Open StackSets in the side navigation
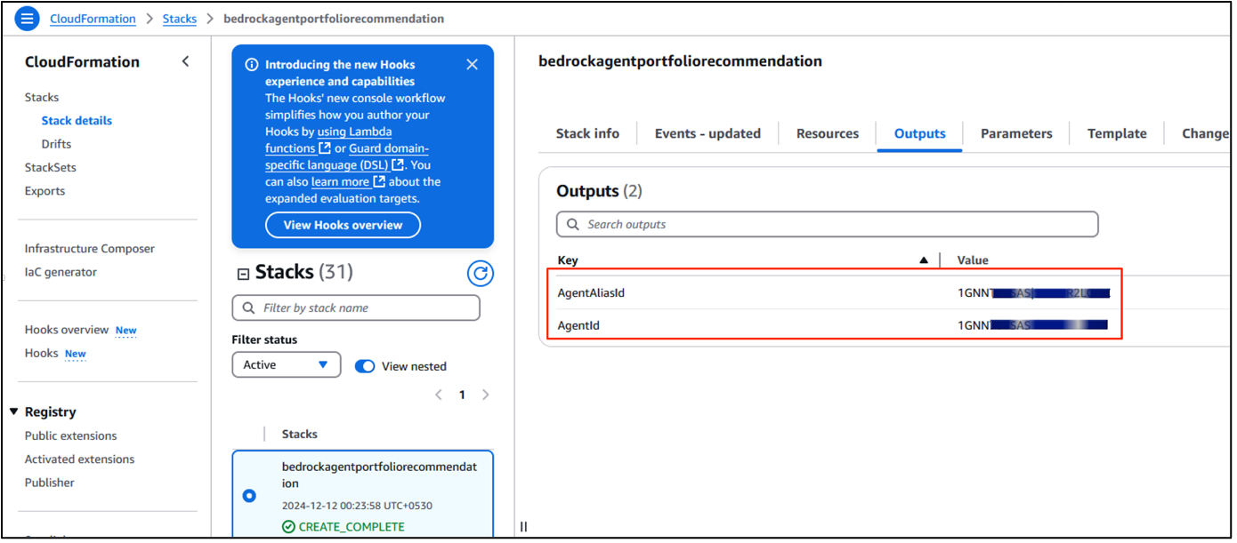Screen dimensions: 1237x543 (51, 167)
